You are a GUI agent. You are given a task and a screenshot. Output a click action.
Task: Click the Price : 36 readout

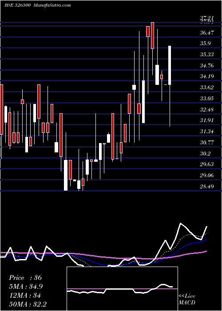25,278
